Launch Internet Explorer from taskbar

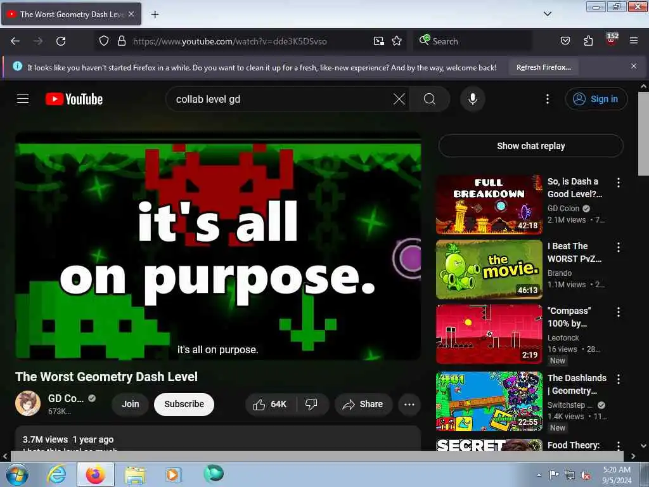[56, 474]
